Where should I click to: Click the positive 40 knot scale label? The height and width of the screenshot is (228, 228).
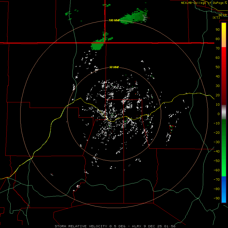(x=218, y=76)
